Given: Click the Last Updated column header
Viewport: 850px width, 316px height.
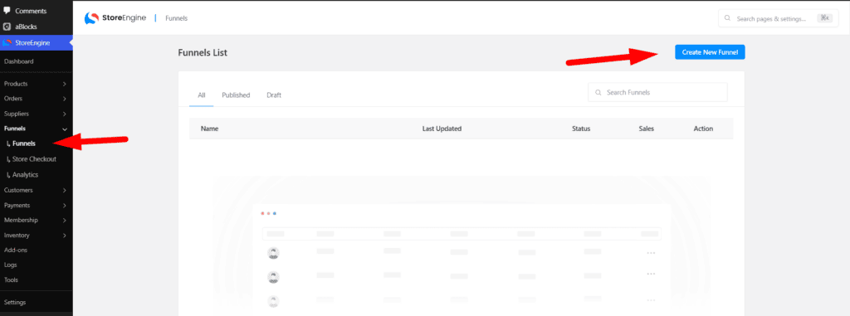Looking at the screenshot, I should [442, 129].
